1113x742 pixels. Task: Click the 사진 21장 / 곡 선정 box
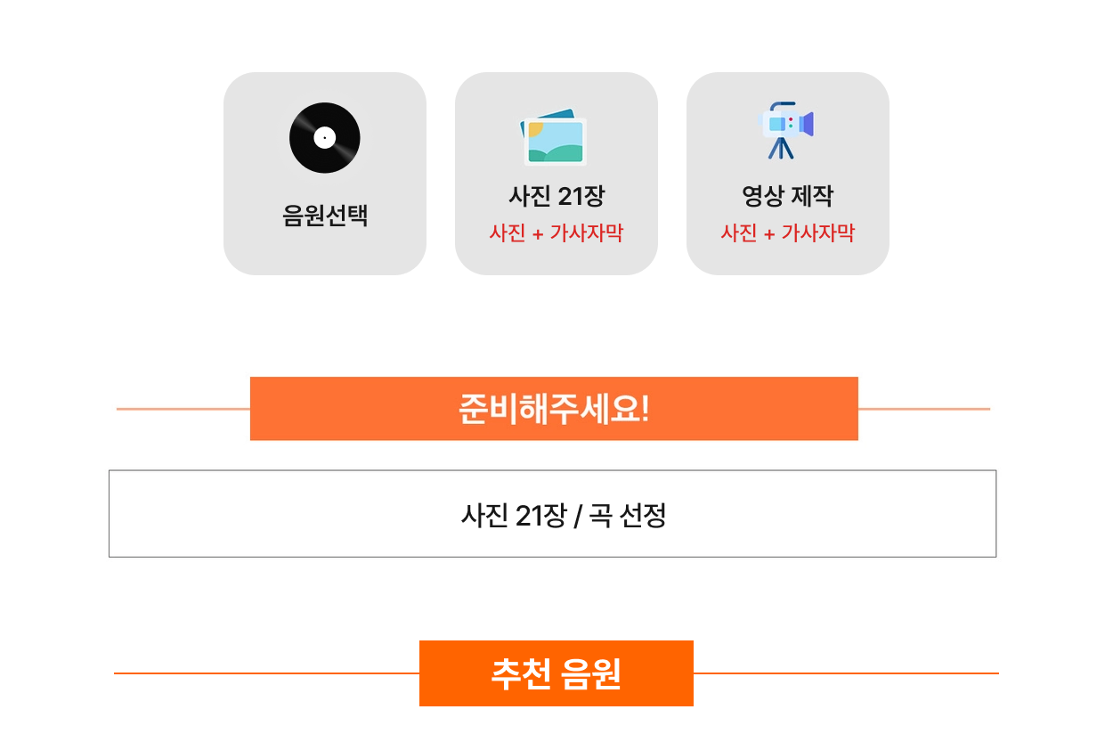pyautogui.click(x=552, y=514)
